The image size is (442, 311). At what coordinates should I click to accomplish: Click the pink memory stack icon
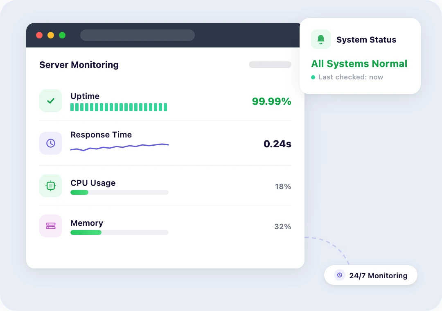point(50,225)
